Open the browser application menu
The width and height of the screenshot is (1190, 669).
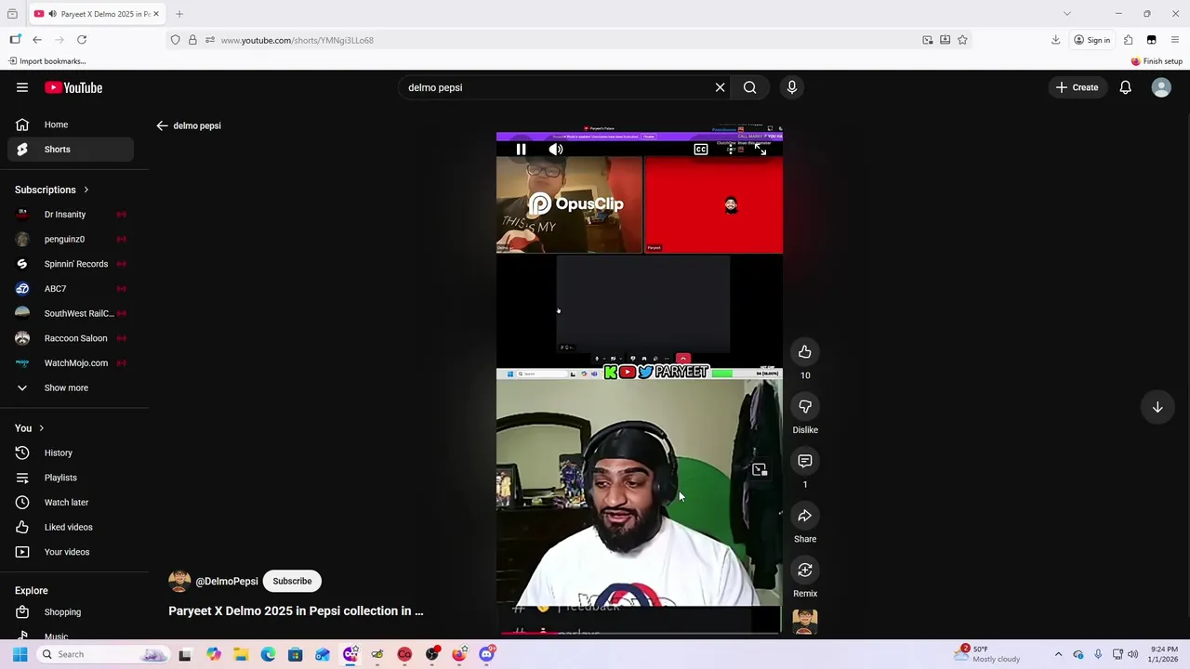[1175, 40]
